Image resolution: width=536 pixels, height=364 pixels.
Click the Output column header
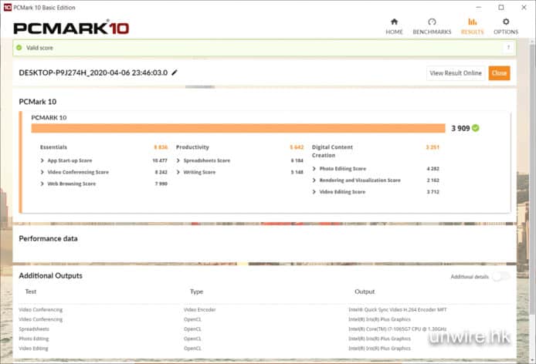[x=365, y=292]
